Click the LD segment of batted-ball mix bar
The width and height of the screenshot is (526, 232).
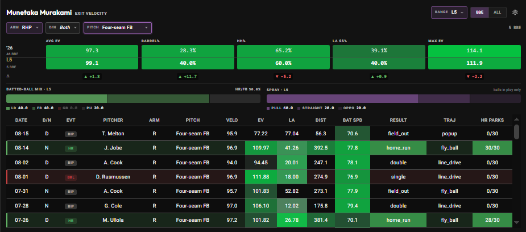[x=57, y=98]
